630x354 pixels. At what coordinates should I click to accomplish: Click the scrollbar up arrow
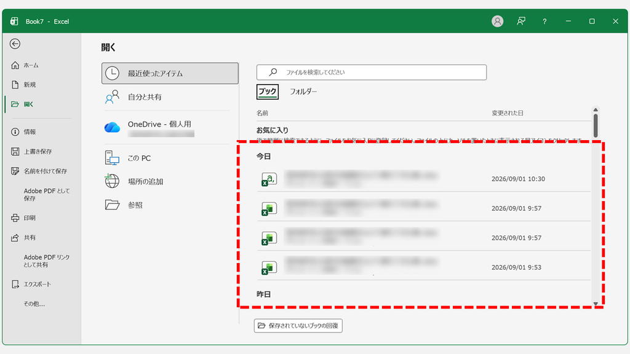point(596,110)
